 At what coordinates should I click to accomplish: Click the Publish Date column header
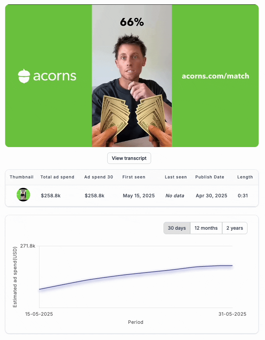tap(210, 177)
